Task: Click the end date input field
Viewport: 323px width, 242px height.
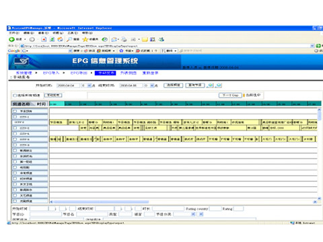Action: click(131, 85)
